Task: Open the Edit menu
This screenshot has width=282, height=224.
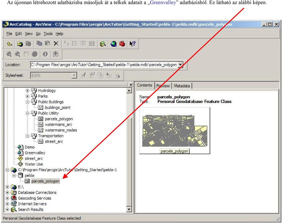Action: point(19,34)
